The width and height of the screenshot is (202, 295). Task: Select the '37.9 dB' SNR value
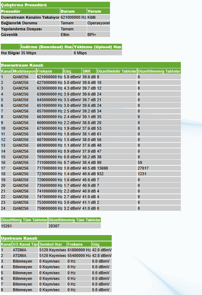(x=89, y=151)
